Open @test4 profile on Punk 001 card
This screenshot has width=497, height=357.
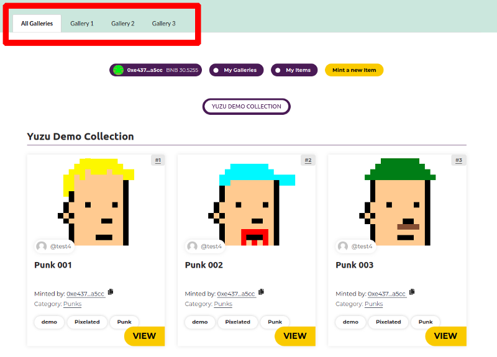60,246
